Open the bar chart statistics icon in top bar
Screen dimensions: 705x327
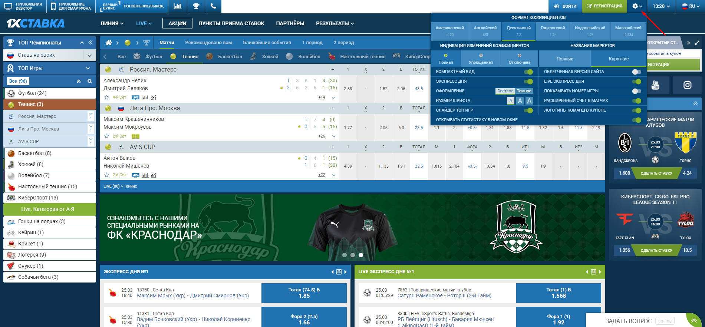tap(178, 6)
